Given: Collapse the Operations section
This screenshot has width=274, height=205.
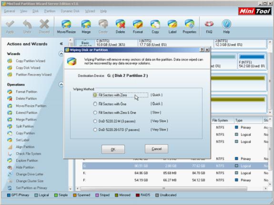Looking at the screenshot, I should (x=61, y=84).
